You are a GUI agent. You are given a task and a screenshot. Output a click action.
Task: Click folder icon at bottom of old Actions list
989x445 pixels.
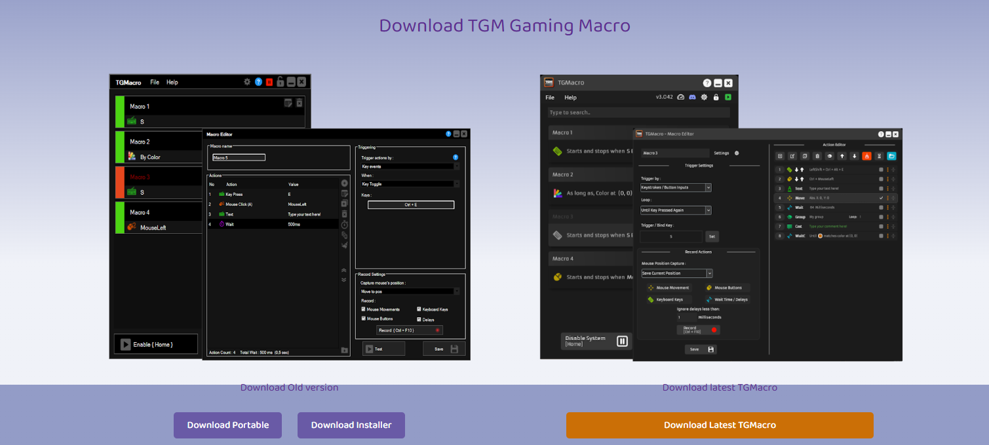coord(344,351)
